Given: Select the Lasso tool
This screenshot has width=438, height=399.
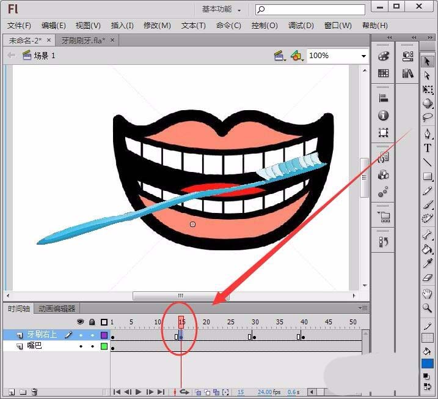Looking at the screenshot, I should [428, 117].
